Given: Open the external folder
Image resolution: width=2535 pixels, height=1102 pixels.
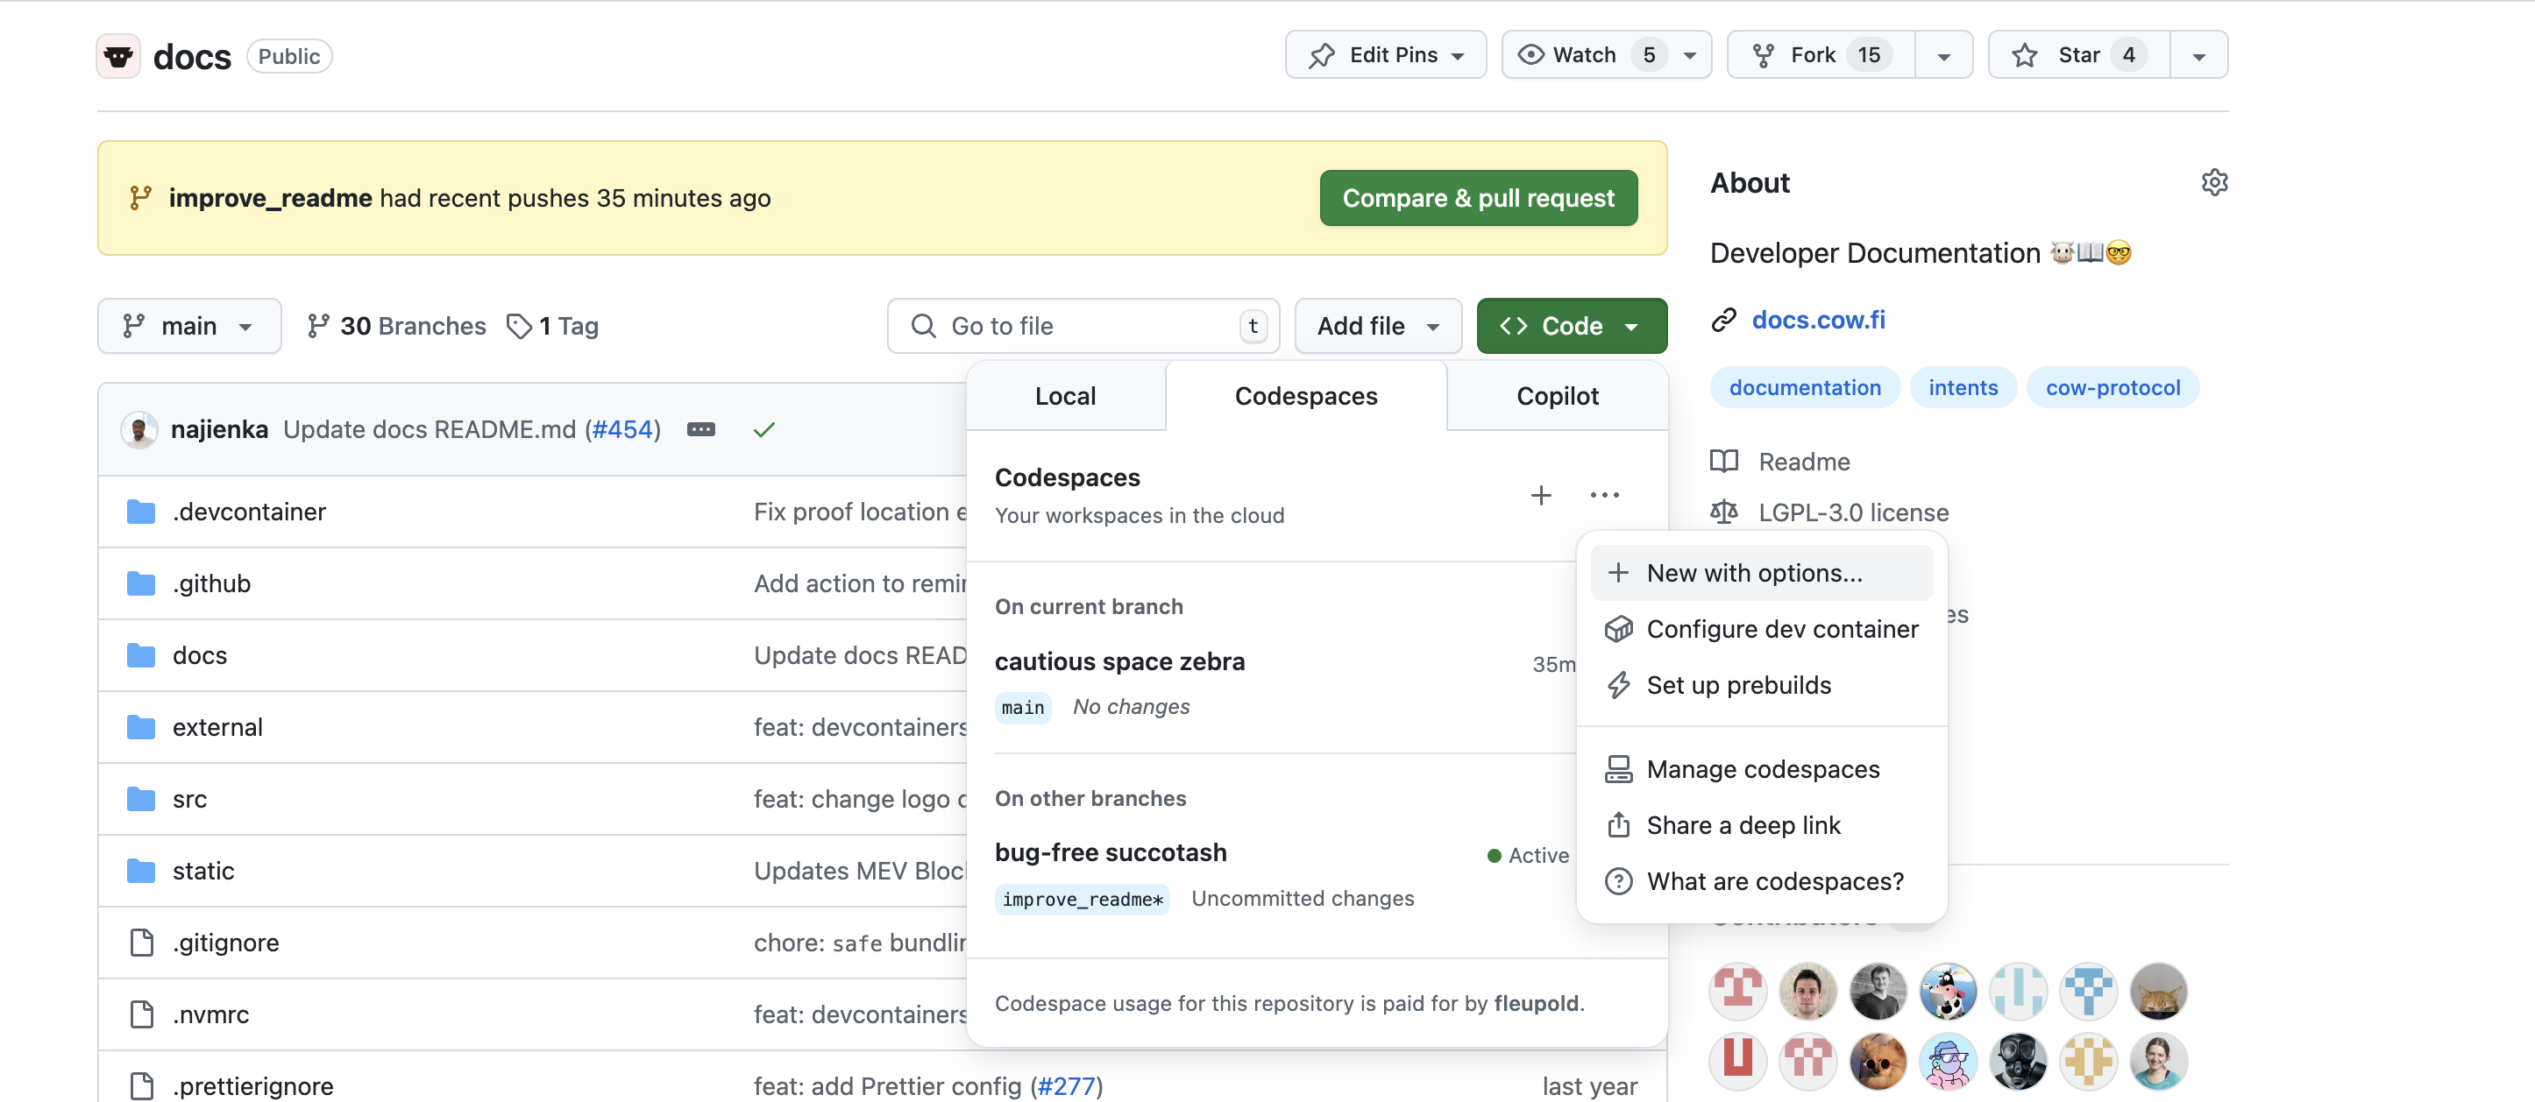Looking at the screenshot, I should 217,727.
